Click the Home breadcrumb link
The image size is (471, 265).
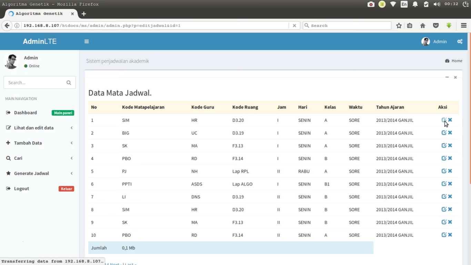(457, 61)
